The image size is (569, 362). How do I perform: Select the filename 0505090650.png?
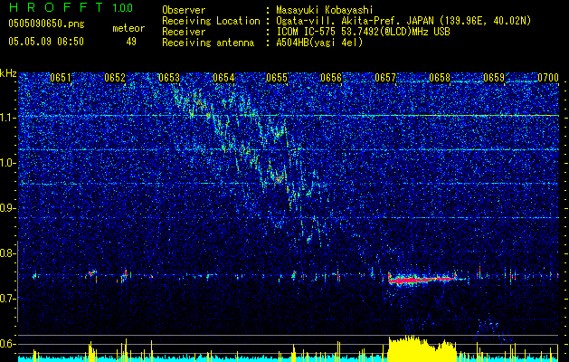pos(46,24)
